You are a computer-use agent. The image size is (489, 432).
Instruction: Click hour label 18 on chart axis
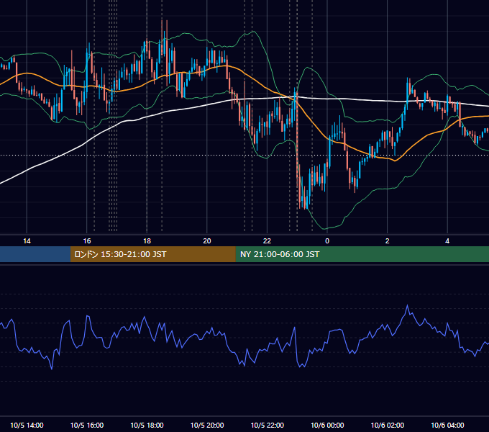(147, 241)
